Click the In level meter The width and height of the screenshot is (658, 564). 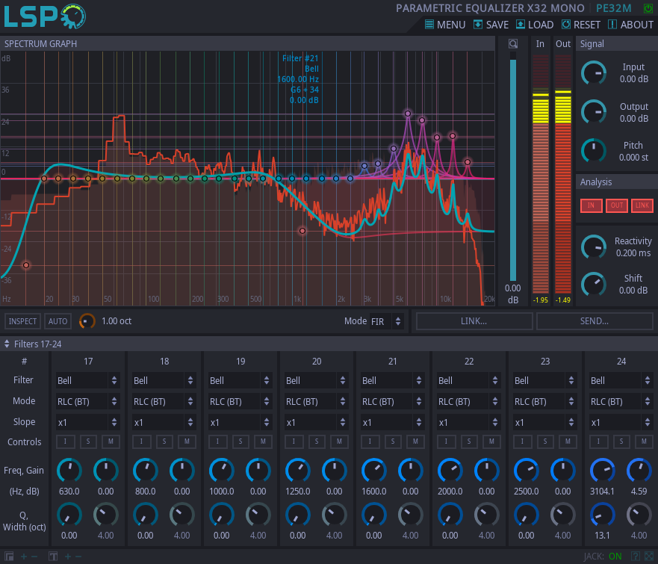point(541,173)
